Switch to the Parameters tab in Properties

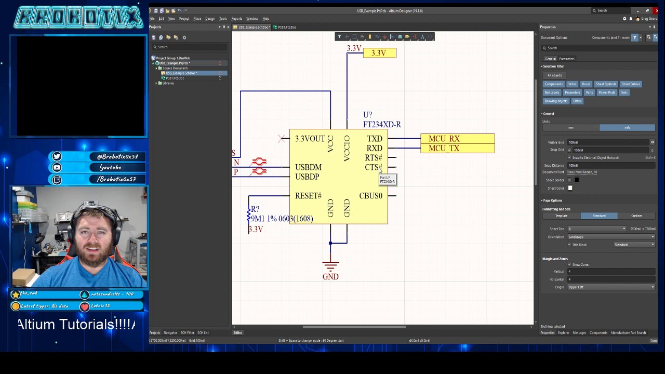tap(567, 59)
